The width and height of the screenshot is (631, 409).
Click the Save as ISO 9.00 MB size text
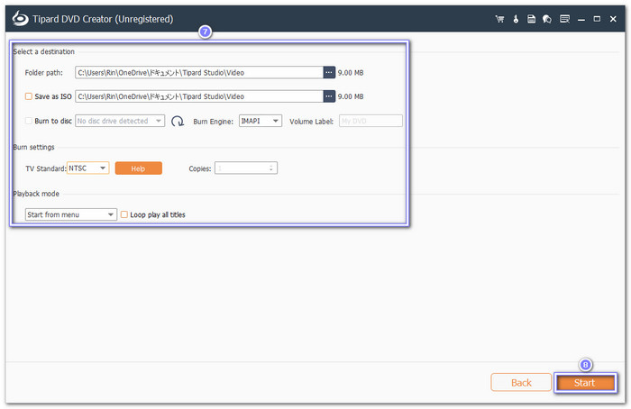(x=351, y=96)
